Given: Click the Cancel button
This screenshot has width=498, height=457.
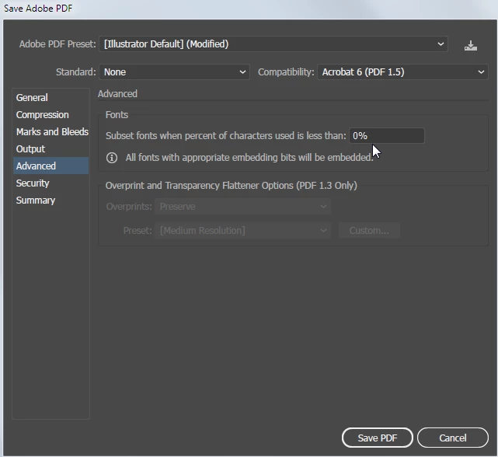Looking at the screenshot, I should 453,438.
